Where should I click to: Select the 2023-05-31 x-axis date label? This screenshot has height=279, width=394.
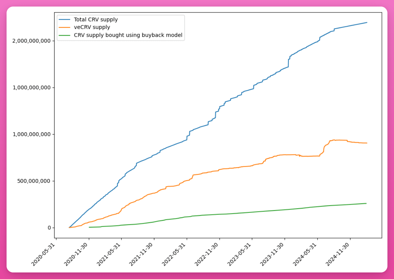(241, 254)
